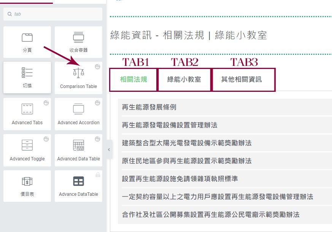Select the 價目表 price list widget
The height and width of the screenshot is (232, 332).
click(x=27, y=186)
